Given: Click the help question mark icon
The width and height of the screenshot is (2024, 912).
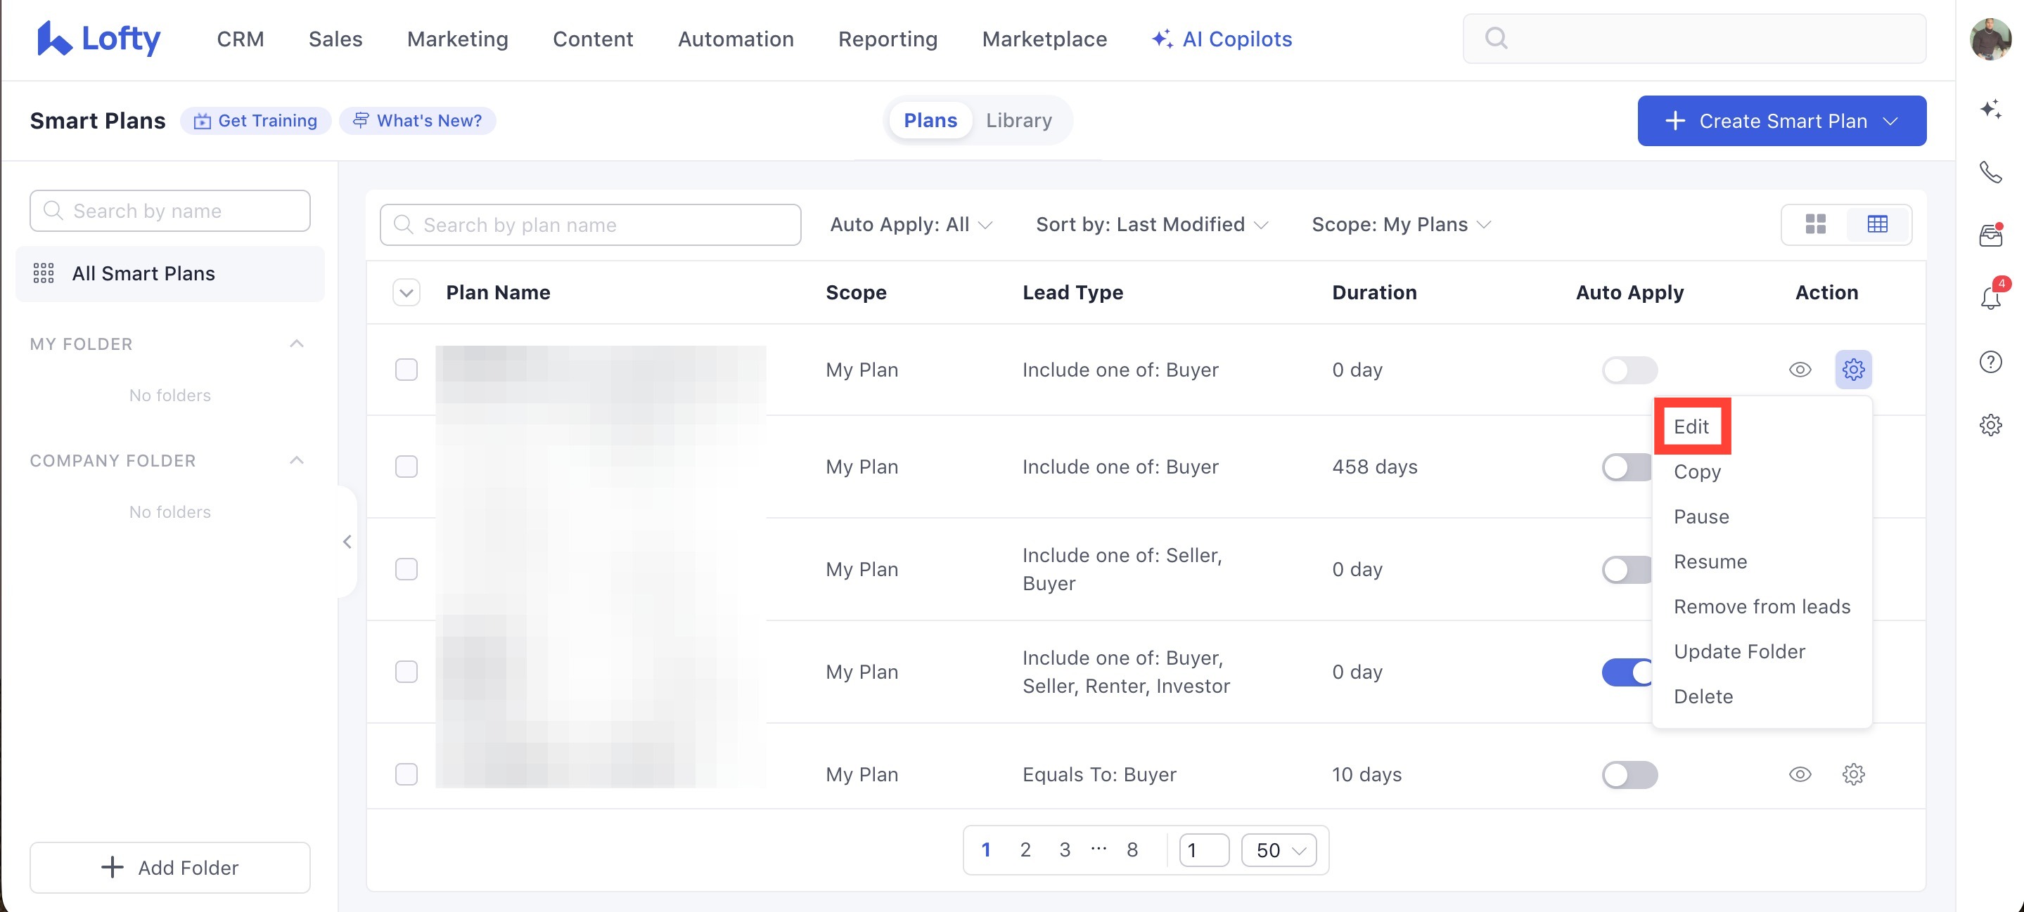Looking at the screenshot, I should [1990, 362].
